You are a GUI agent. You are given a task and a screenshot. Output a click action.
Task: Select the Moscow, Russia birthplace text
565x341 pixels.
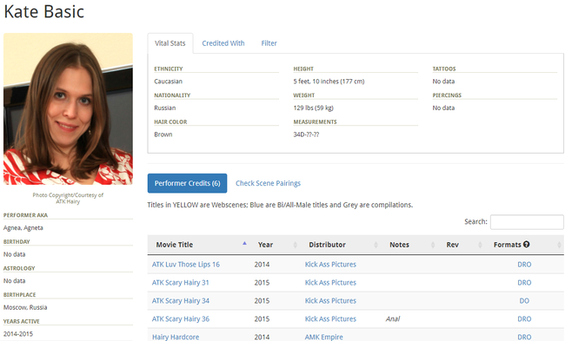coord(25,307)
